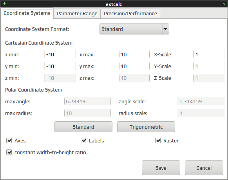Click the Polar Coordinate System heading
Viewport: 228px width, 180px height.
34,90
